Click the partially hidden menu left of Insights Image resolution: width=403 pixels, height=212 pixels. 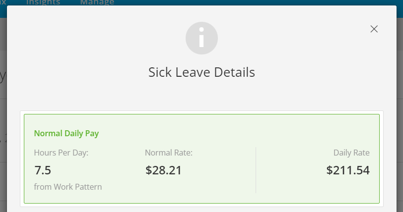point(3,2)
